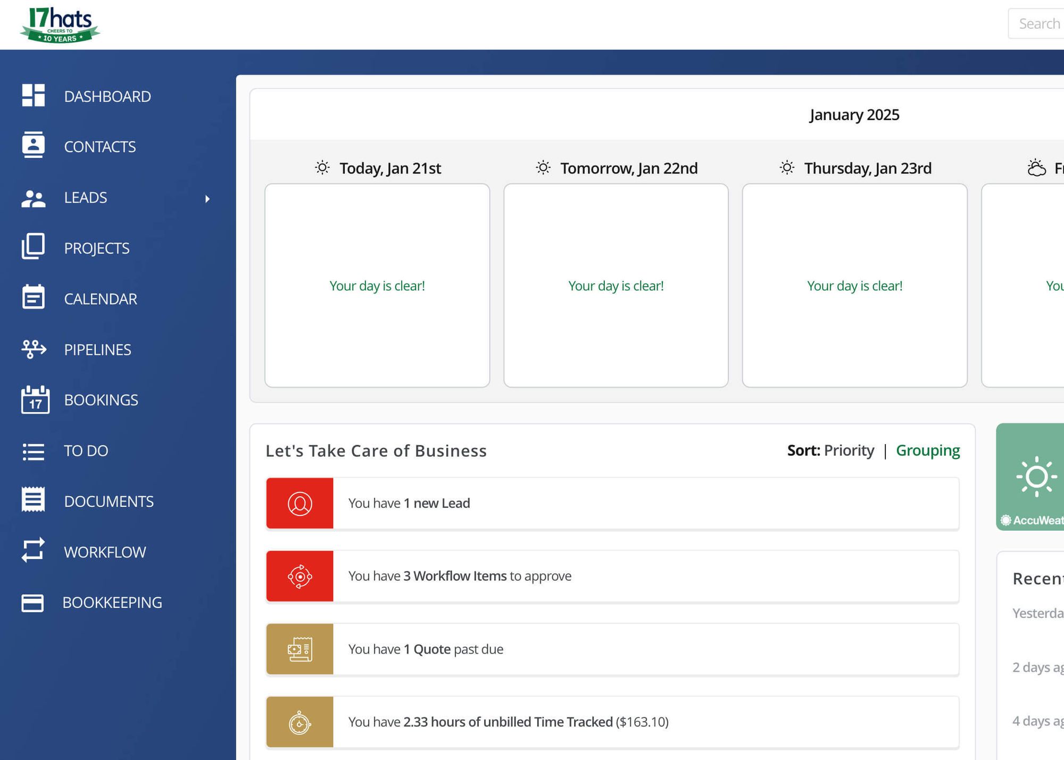Viewport: 1064px width, 760px height.
Task: Expand the Leads submenu chevron
Action: (207, 198)
